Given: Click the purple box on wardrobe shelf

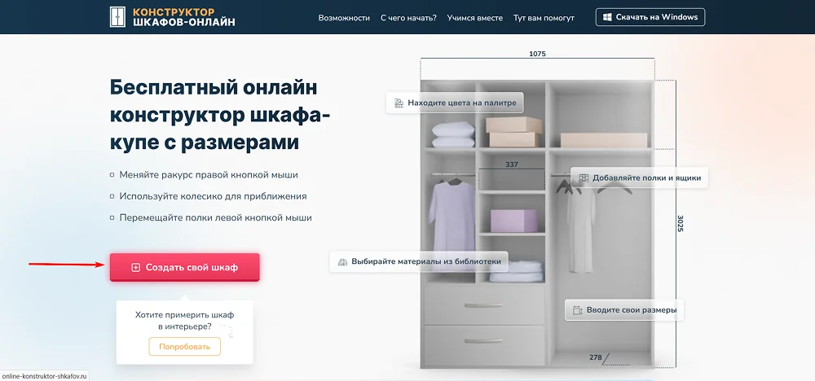Looking at the screenshot, I should coord(513,221).
